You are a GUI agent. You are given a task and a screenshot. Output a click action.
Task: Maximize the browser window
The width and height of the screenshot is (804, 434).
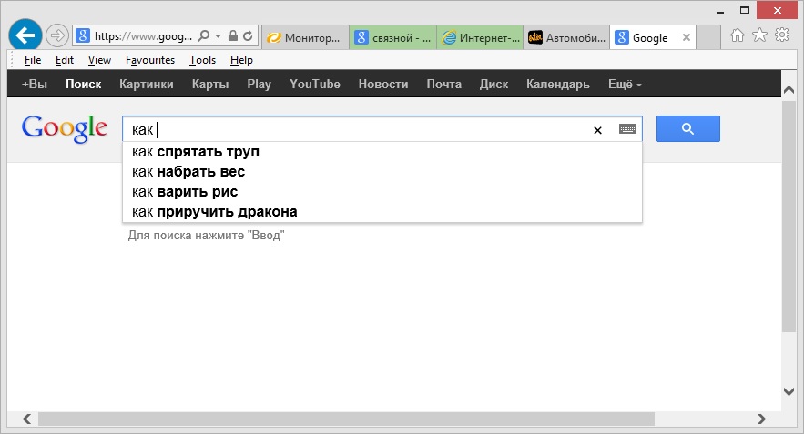[745, 10]
